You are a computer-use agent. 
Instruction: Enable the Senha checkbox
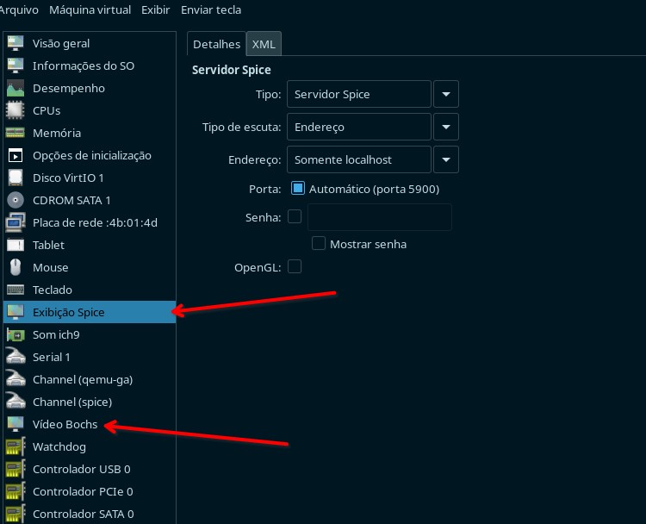pos(295,216)
